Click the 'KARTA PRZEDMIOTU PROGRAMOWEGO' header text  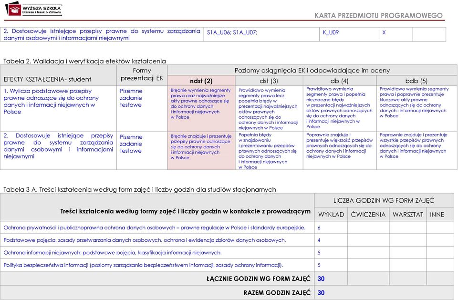(x=378, y=15)
